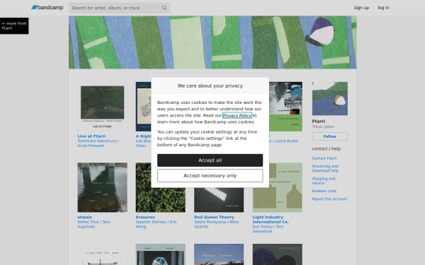The height and width of the screenshot is (265, 425).
Task: Open the Erasures leafy album cover
Action: click(161, 200)
